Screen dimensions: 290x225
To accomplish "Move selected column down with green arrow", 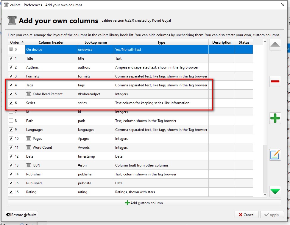I will 275,191.
